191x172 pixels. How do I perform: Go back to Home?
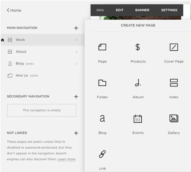14,10
